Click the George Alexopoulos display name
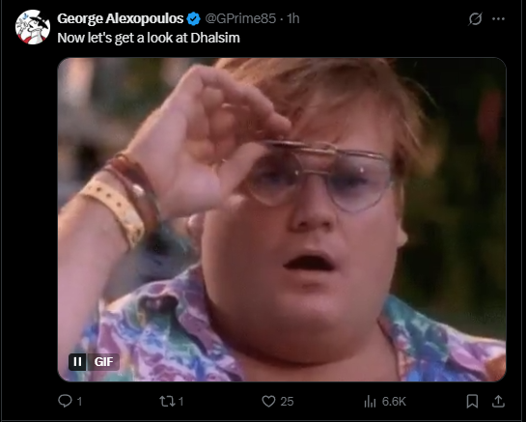526x422 pixels. (x=120, y=18)
